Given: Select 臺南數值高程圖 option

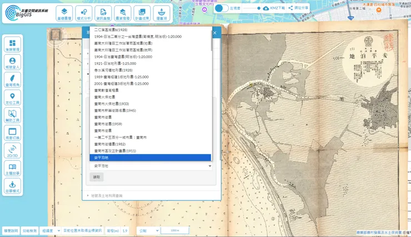Looking at the screenshot, I should (x=150, y=90).
